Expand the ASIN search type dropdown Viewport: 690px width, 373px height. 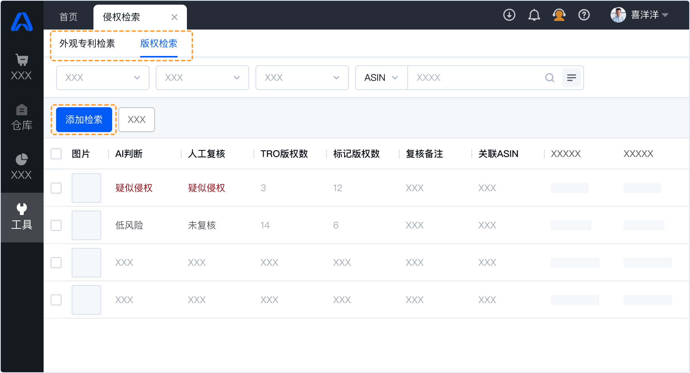(381, 78)
